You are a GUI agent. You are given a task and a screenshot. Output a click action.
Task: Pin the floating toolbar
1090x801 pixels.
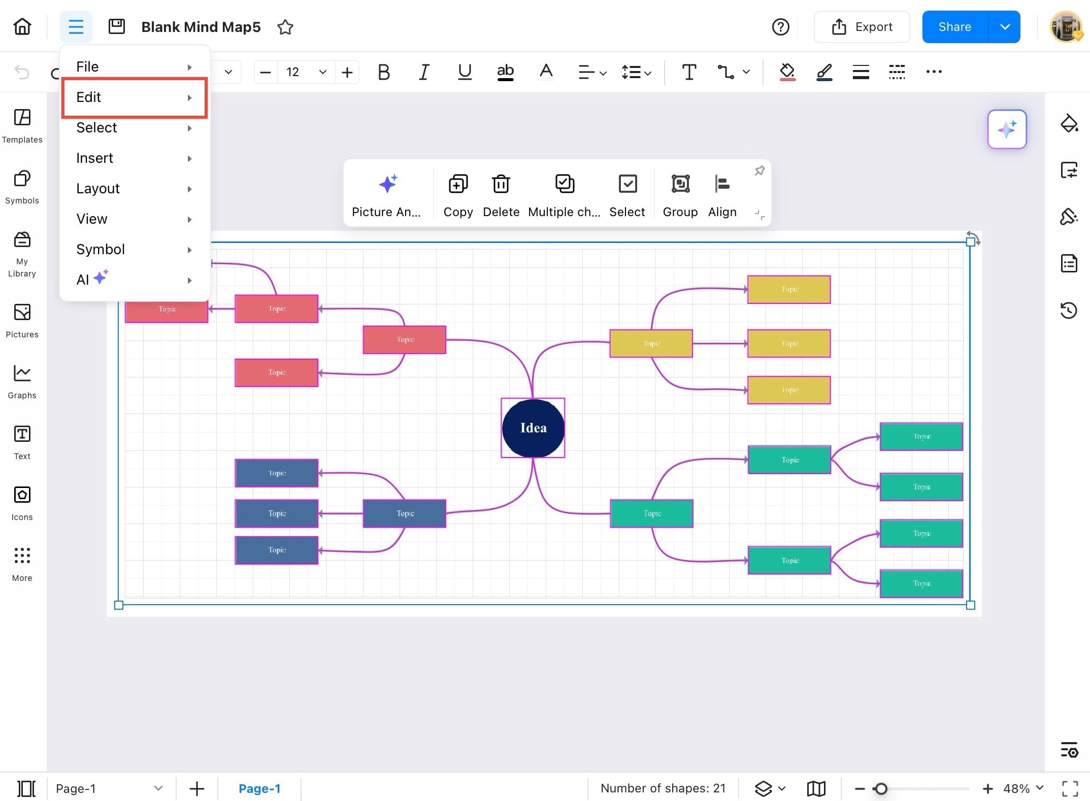[759, 171]
